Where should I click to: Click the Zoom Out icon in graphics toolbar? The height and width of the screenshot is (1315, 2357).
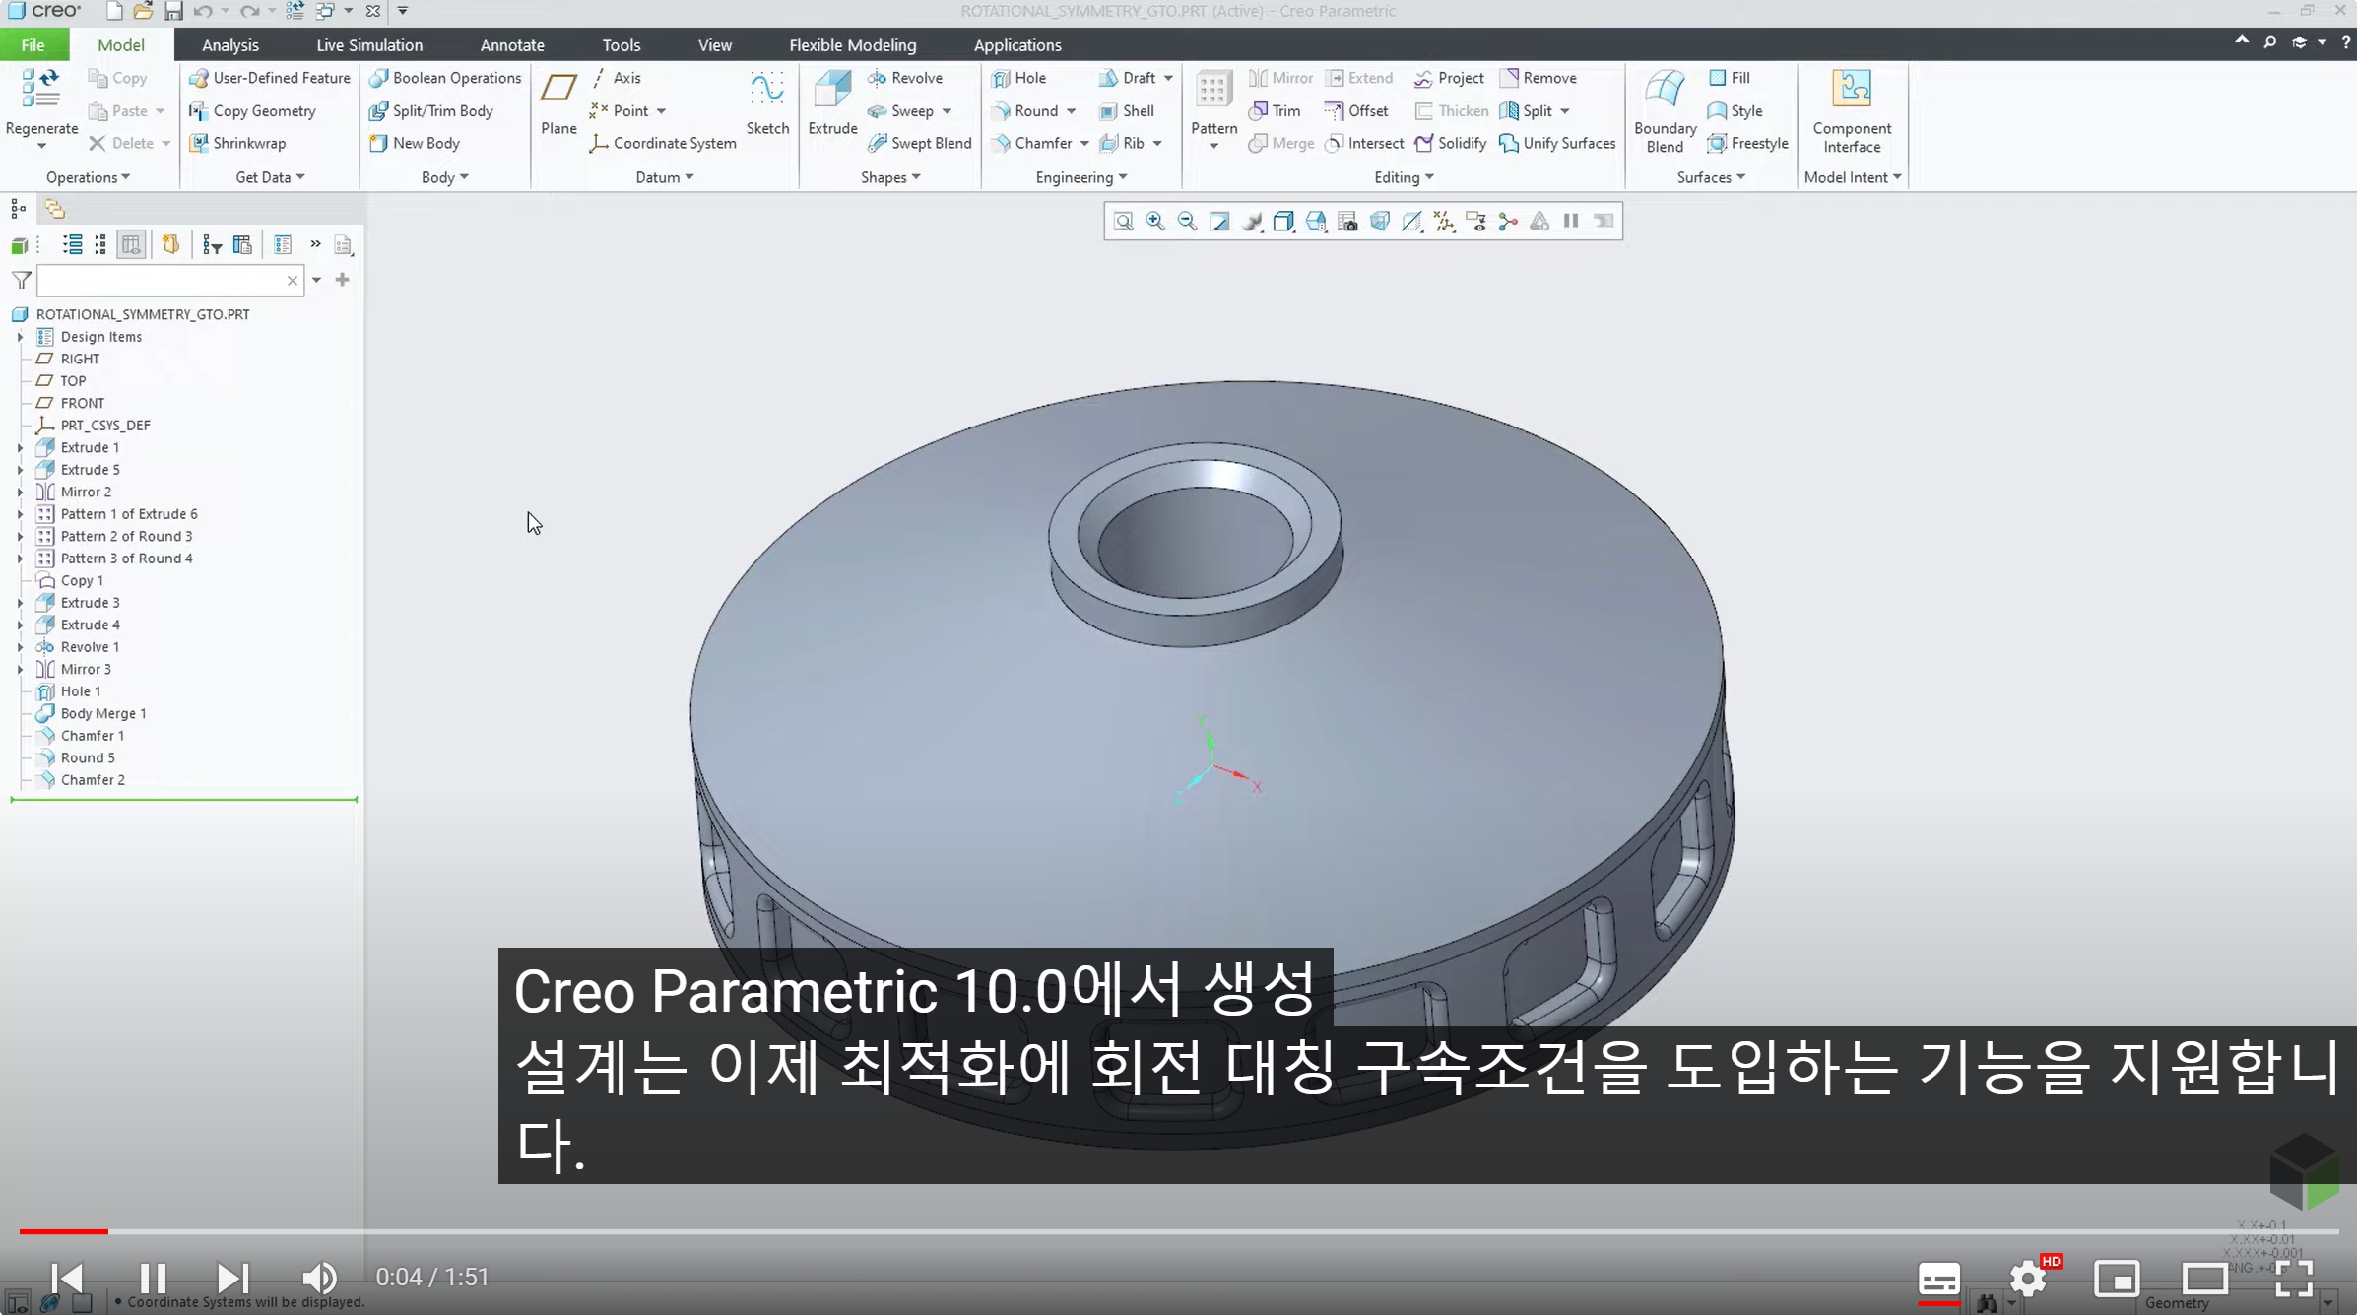(x=1187, y=221)
